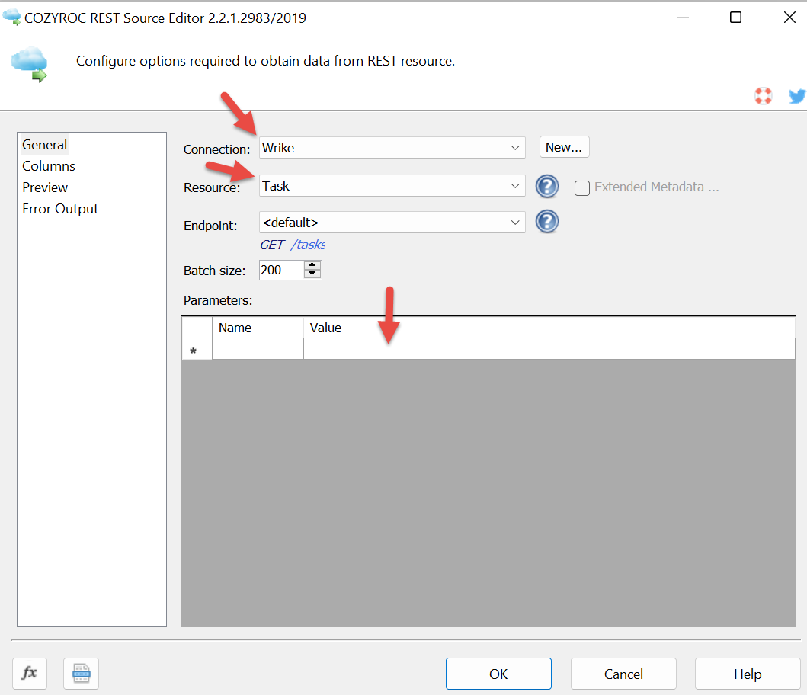807x695 pixels.
Task: Click the help icon next to Endpoint
Action: coord(547,223)
